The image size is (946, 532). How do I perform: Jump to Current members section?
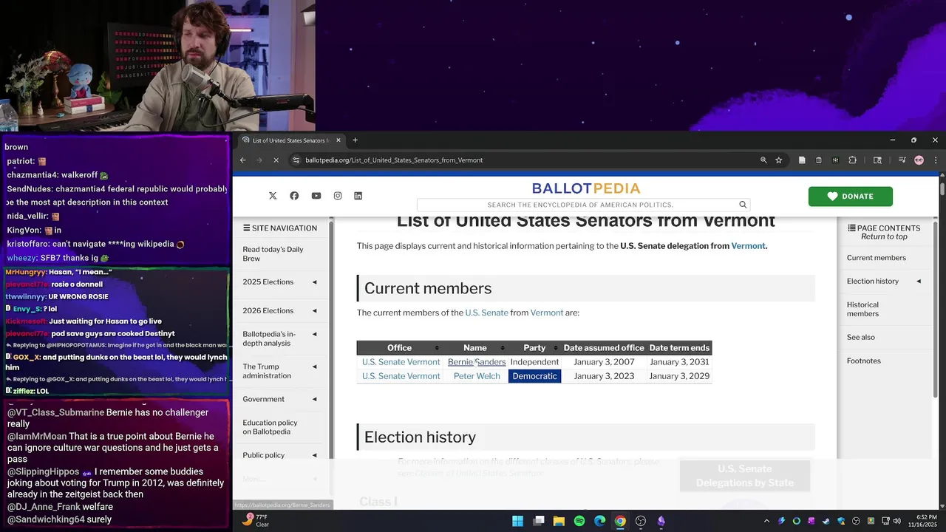coord(876,258)
